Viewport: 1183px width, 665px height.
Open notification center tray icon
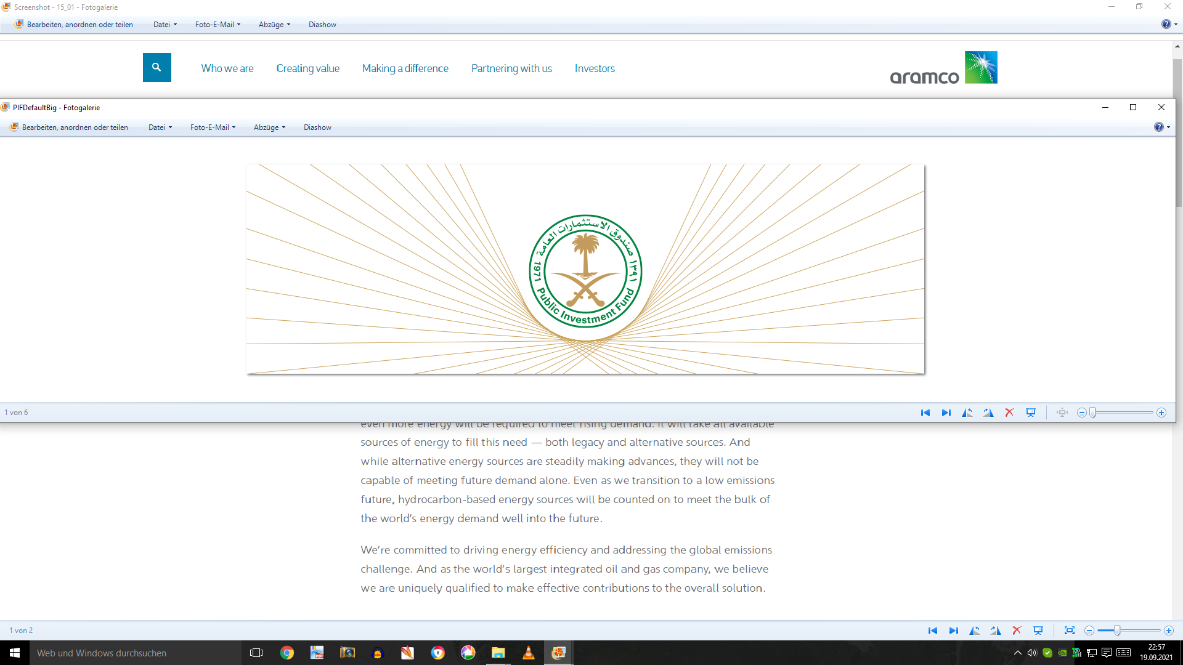pyautogui.click(x=1107, y=653)
